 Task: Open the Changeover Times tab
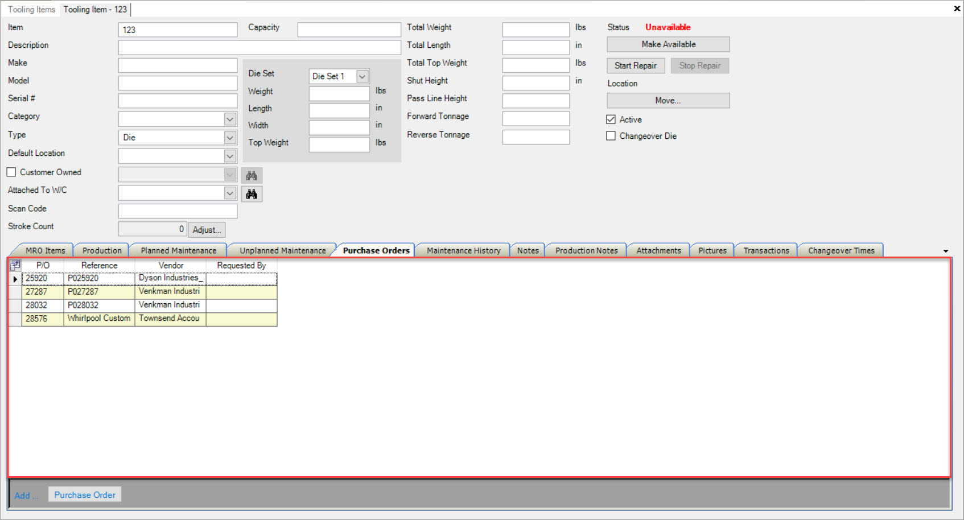[841, 250]
